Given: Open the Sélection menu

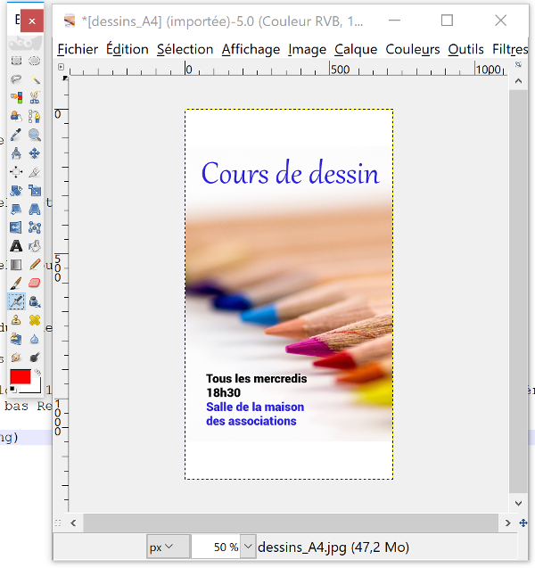Looking at the screenshot, I should click(185, 49).
